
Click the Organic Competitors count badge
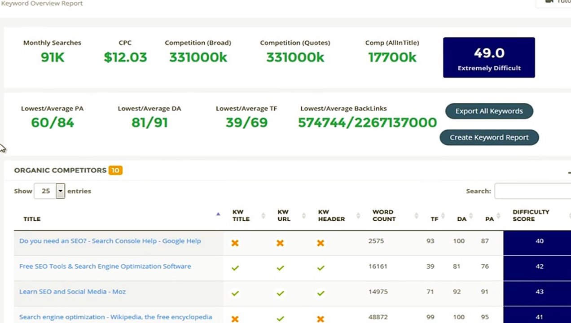click(115, 170)
